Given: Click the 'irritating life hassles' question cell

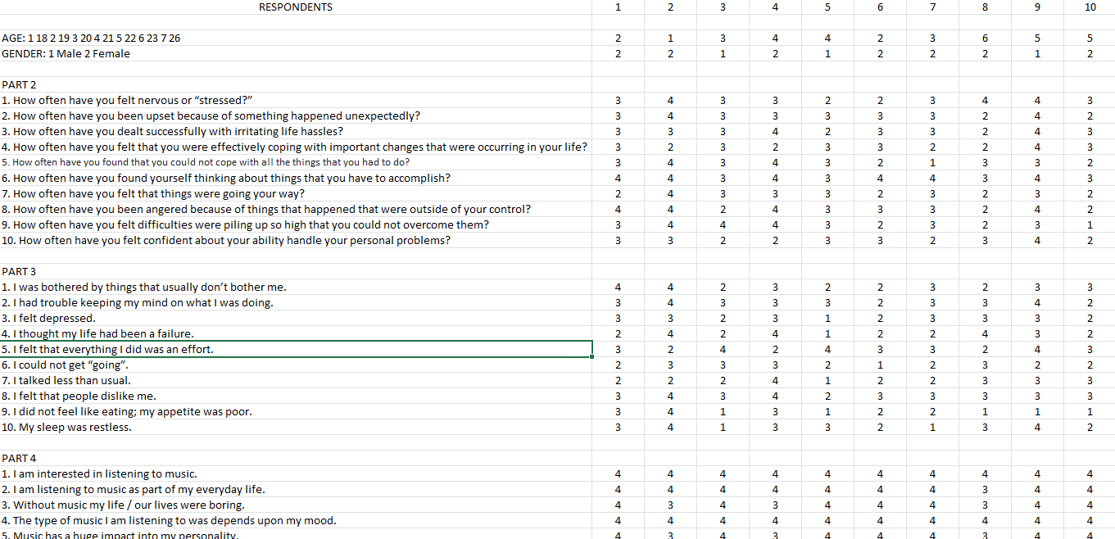Looking at the screenshot, I should pyautogui.click(x=172, y=132).
